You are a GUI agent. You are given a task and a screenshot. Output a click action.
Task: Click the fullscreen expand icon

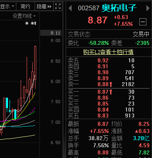[58, 6]
